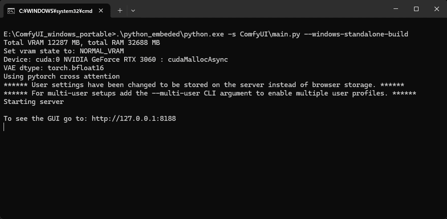Click the NVIDIA GeForce RTX 3060 device line

coord(115,60)
